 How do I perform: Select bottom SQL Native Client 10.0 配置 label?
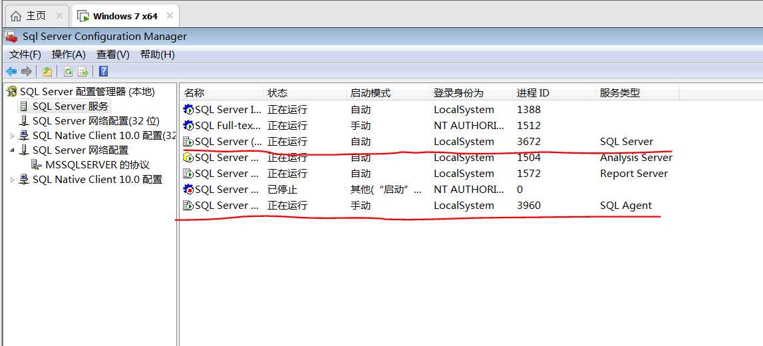(97, 180)
